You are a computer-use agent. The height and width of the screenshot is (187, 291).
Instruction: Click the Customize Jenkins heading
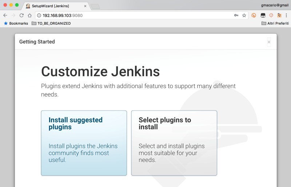100,71
